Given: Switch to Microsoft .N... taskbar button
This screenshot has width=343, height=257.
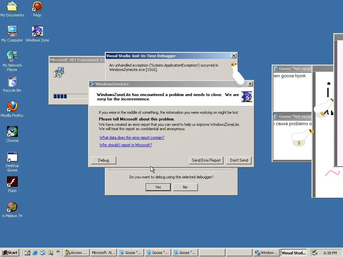Looking at the screenshot, I should coord(103,253).
